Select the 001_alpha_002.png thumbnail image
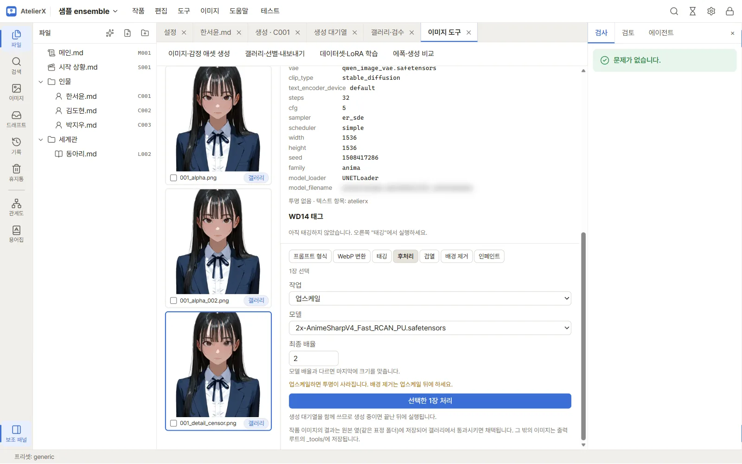The height and width of the screenshot is (464, 742). coord(218,241)
